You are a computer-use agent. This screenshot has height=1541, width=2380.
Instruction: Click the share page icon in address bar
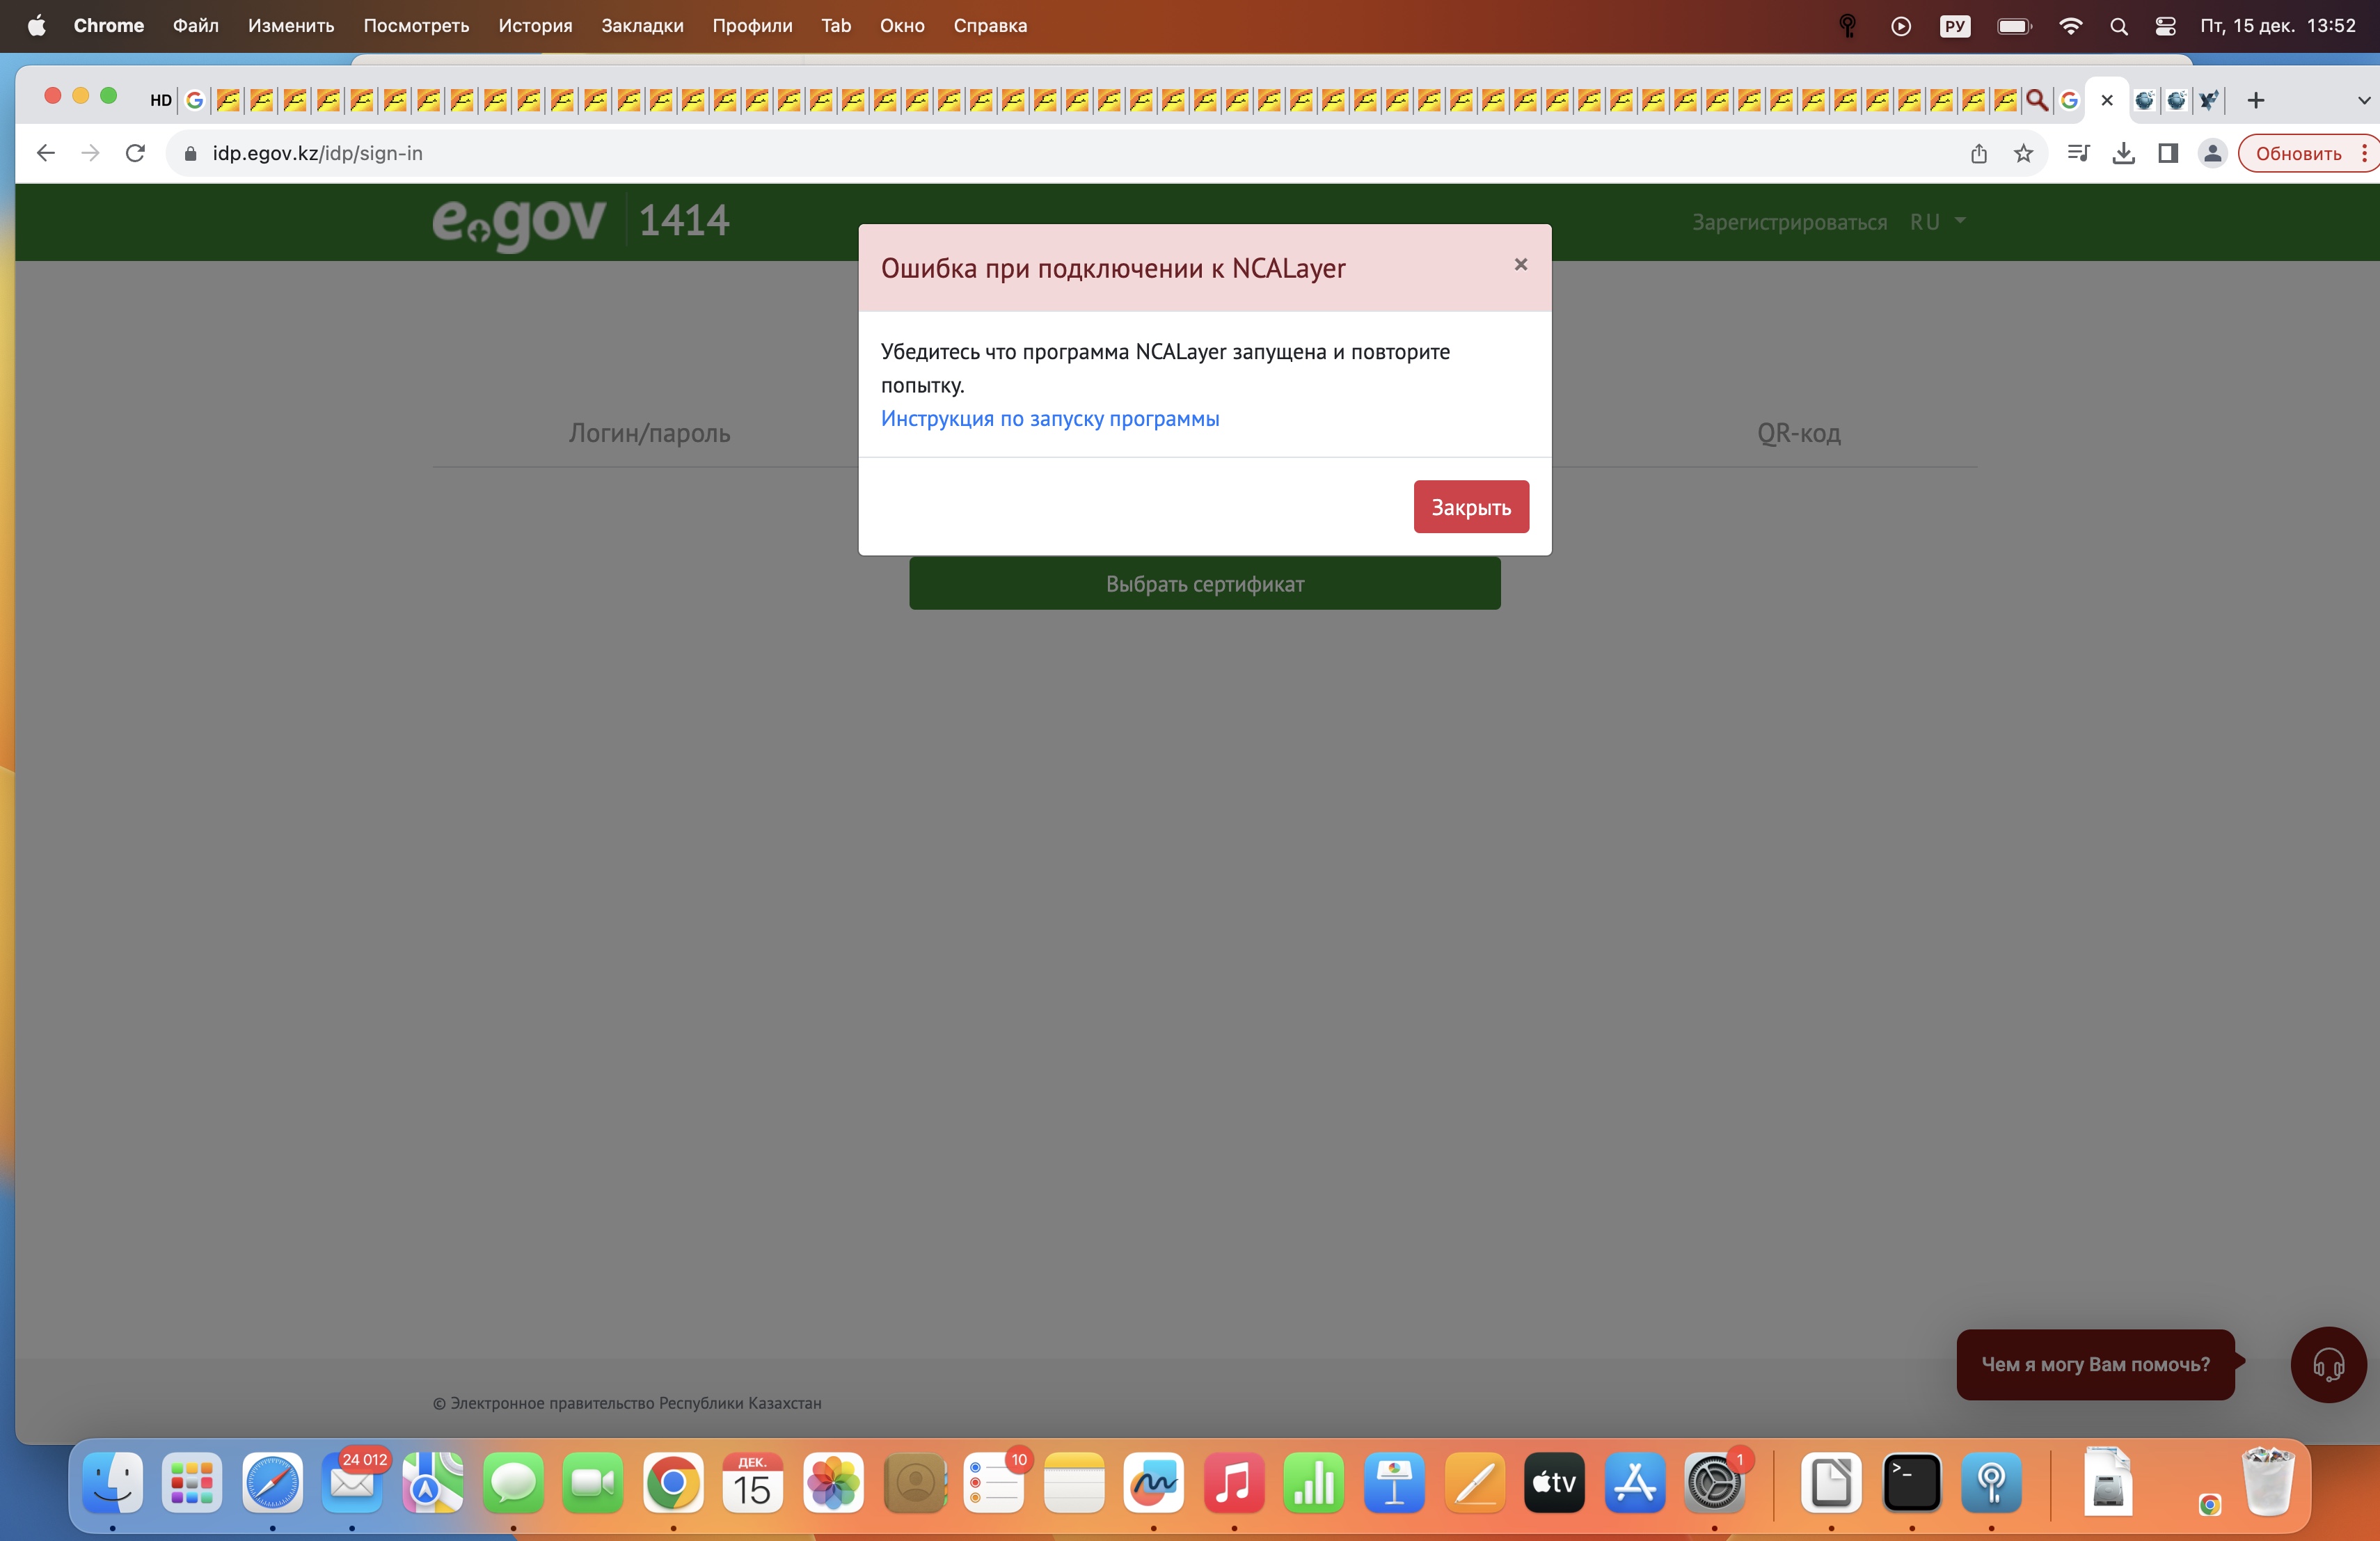coord(1978,153)
